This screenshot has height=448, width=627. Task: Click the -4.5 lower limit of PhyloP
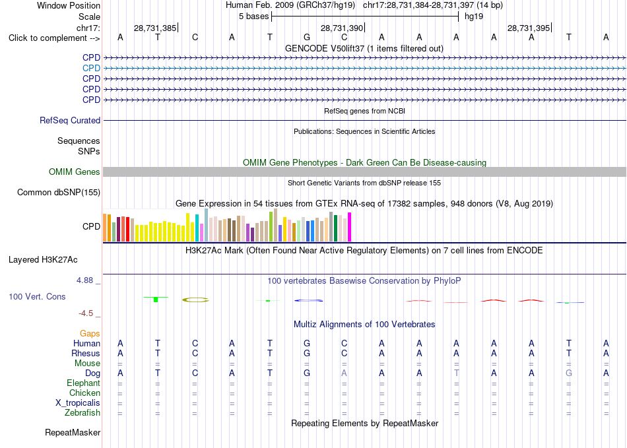[86, 313]
